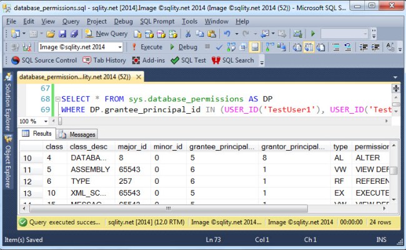
Task: Open the Tools menu
Action: [189, 21]
